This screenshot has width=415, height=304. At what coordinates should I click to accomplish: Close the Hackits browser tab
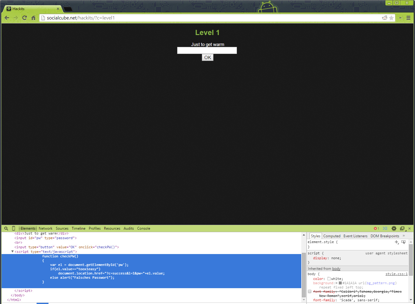pyautogui.click(x=58, y=9)
